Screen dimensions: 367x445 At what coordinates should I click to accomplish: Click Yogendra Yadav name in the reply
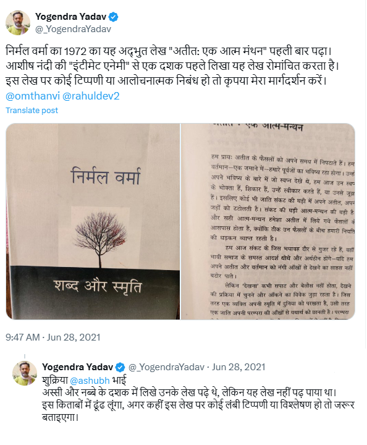(x=77, y=367)
